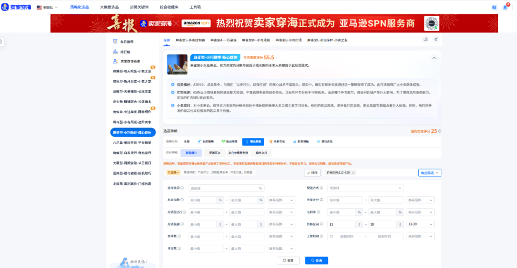Switch to the 麻雀型C tab
This screenshot has height=268, width=517.
pos(327,40)
